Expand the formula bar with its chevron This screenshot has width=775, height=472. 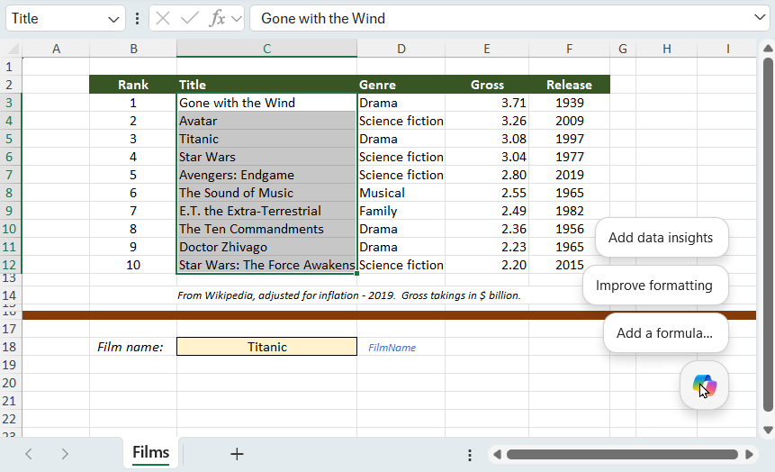pyautogui.click(x=760, y=17)
